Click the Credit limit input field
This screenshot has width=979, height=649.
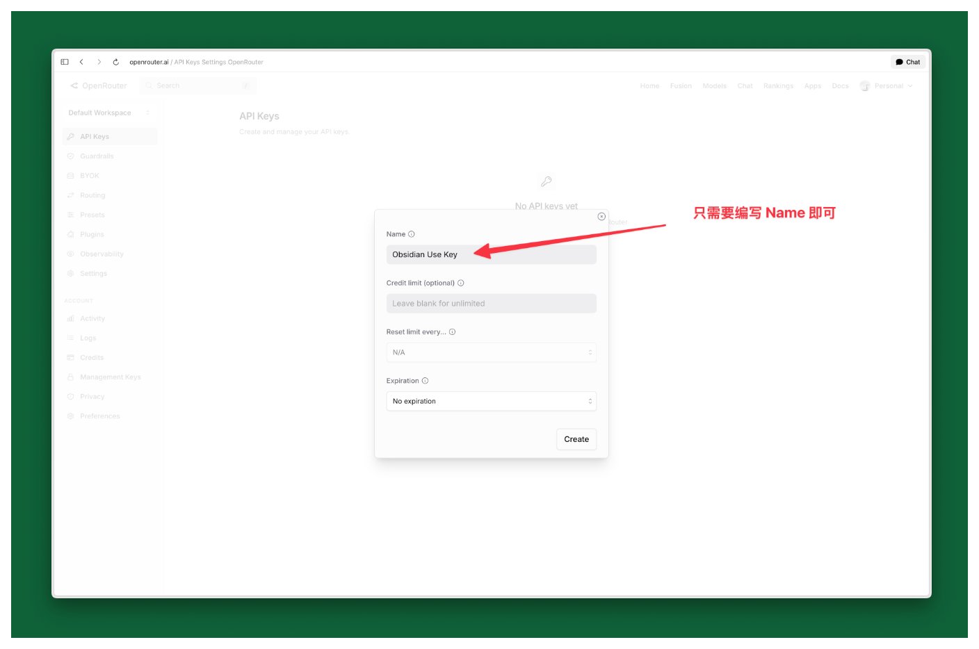[x=491, y=304]
